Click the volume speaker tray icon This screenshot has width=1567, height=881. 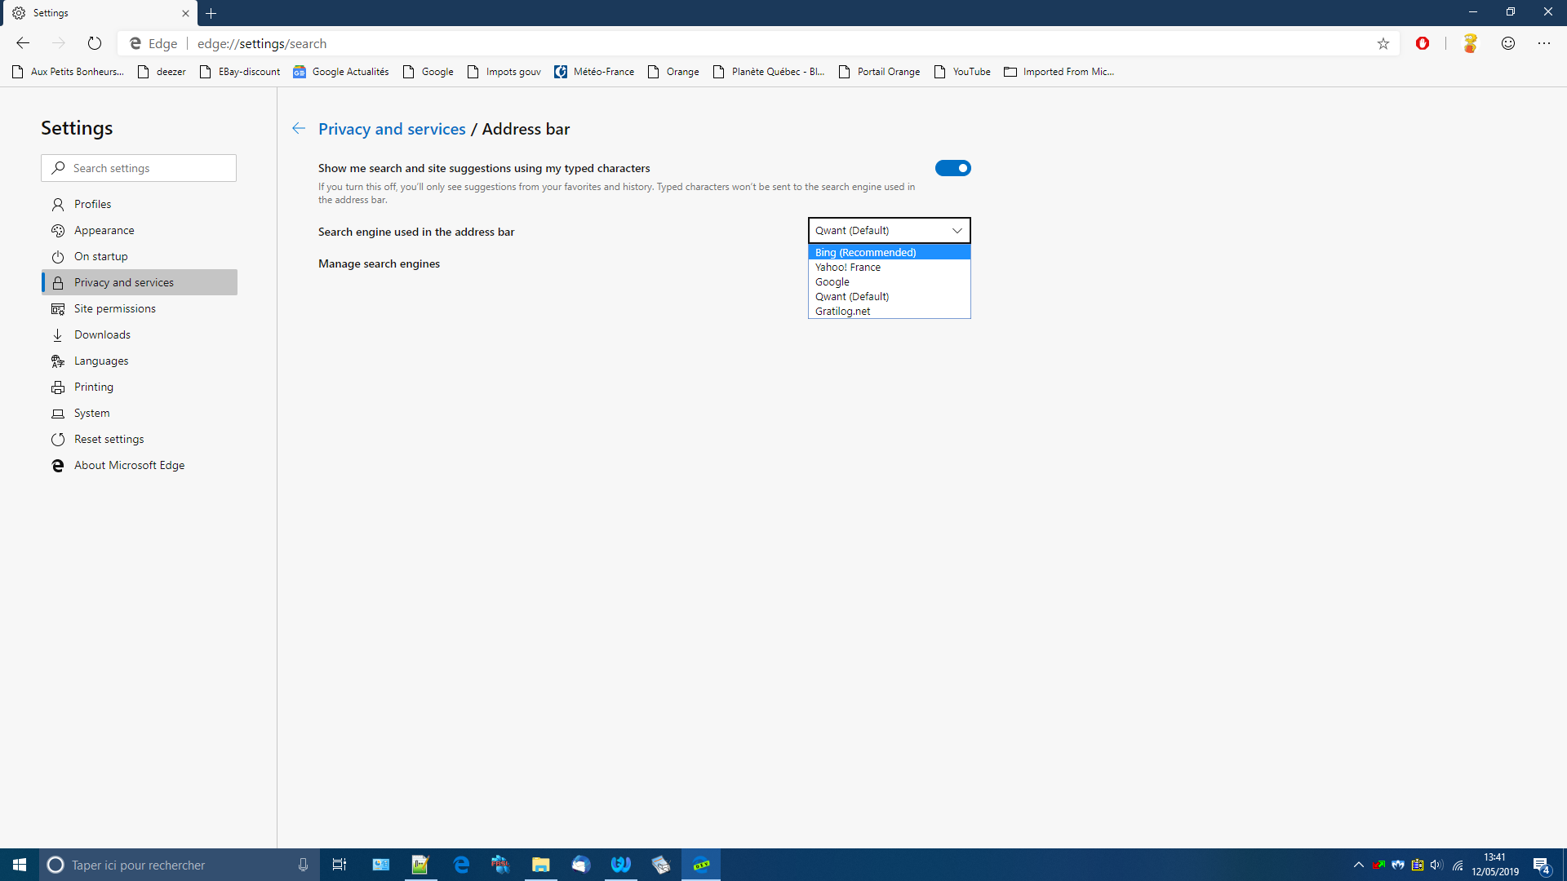point(1437,865)
